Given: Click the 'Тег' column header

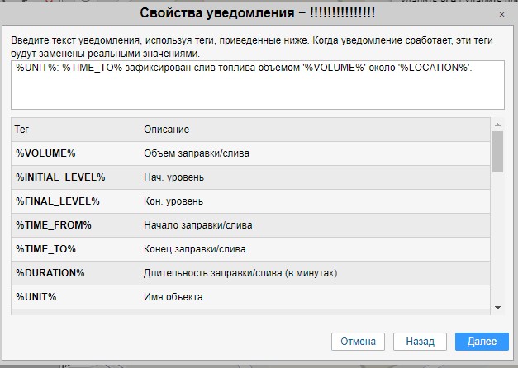Looking at the screenshot, I should (x=22, y=130).
